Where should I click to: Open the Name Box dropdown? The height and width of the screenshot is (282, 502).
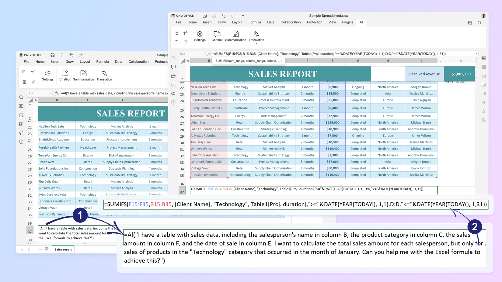203,53
